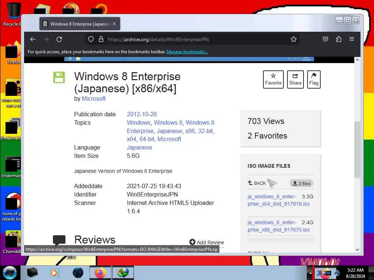Image resolution: width=374 pixels, height=280 pixels.
Task: Download the x64_dvd_917919.iso file
Action: [279, 200]
